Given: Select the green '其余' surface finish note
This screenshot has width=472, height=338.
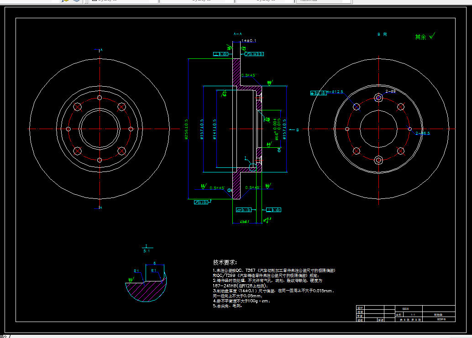Looking at the screenshot, I should [420, 37].
